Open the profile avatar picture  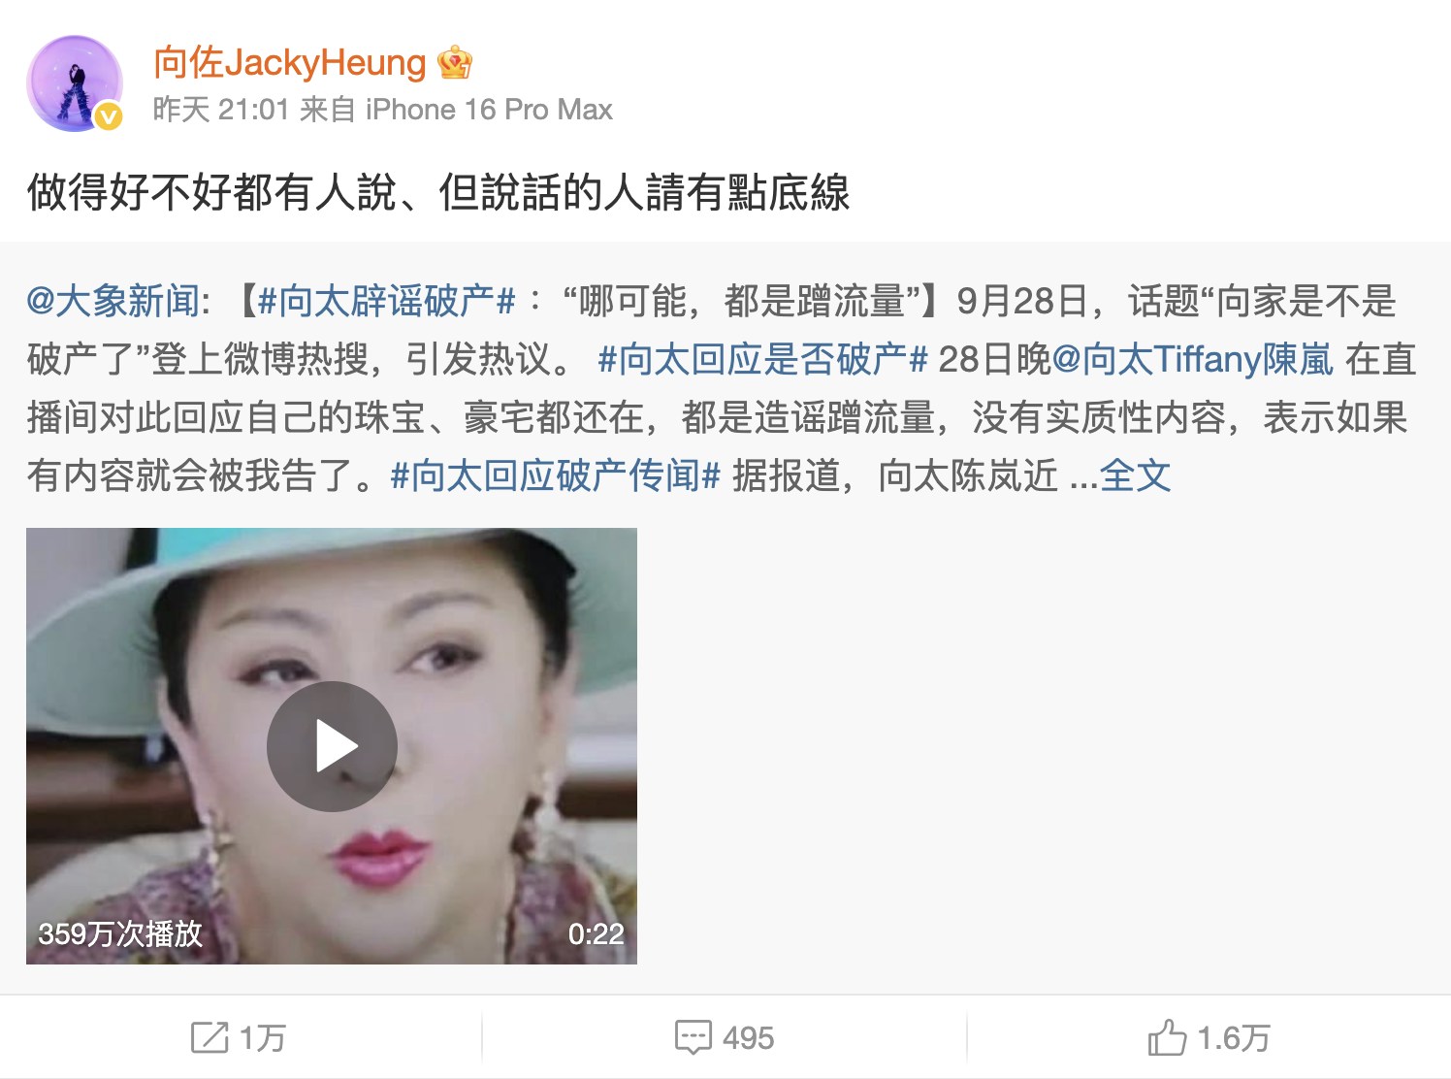coord(75,83)
